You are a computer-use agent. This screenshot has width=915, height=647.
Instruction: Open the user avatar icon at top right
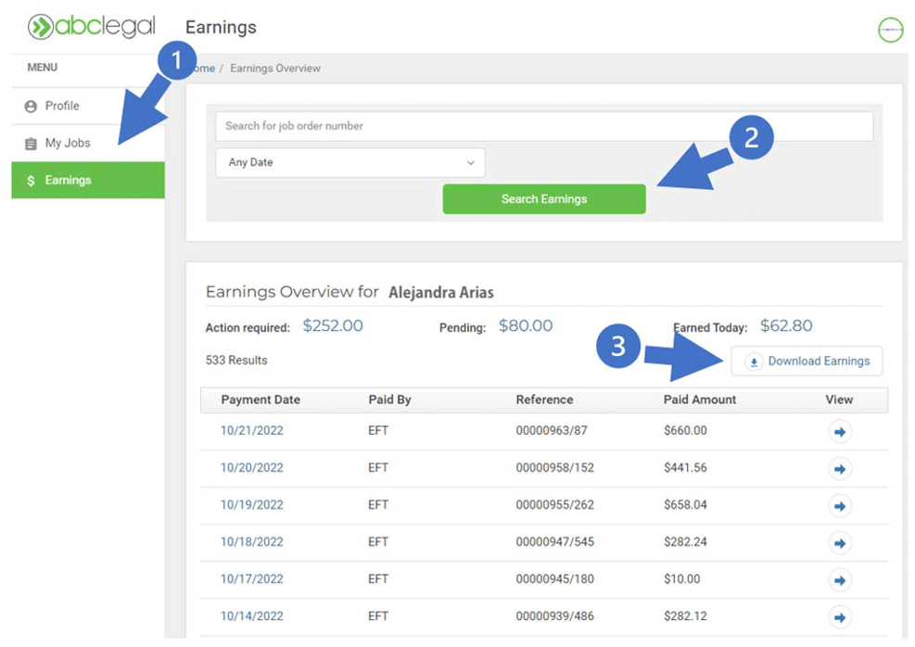[x=890, y=31]
